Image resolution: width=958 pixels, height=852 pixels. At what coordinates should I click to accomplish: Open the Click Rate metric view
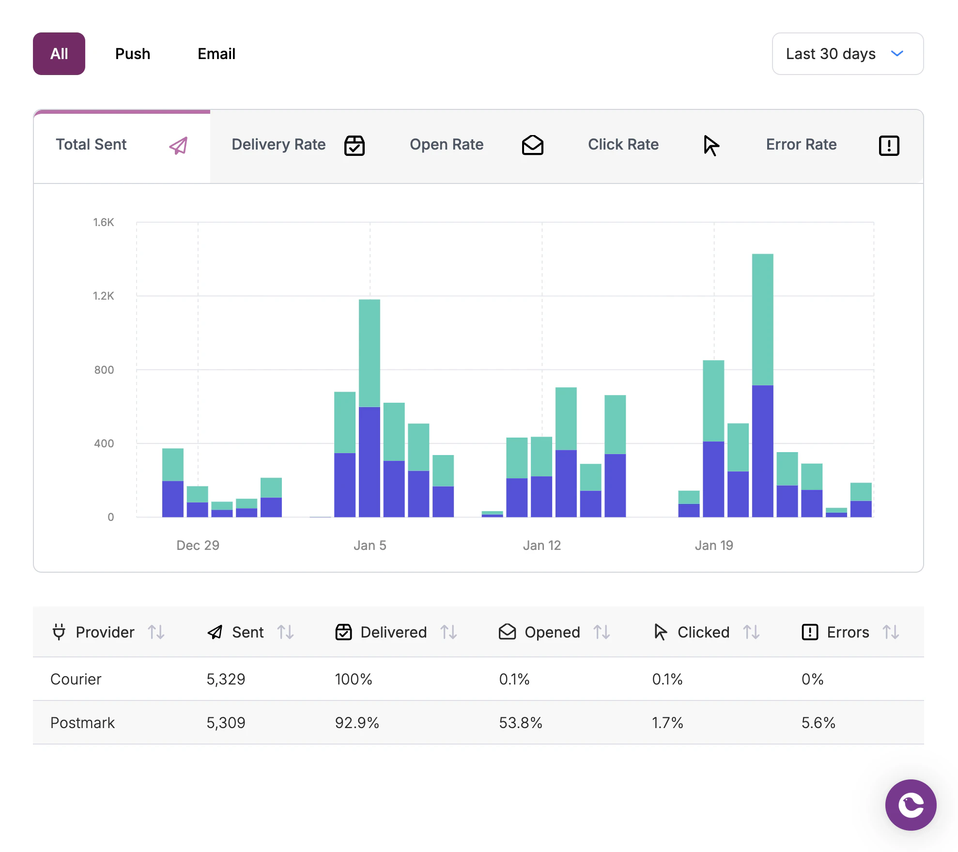click(x=623, y=145)
